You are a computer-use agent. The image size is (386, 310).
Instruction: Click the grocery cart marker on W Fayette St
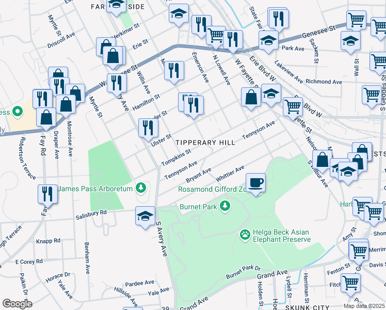293,107
